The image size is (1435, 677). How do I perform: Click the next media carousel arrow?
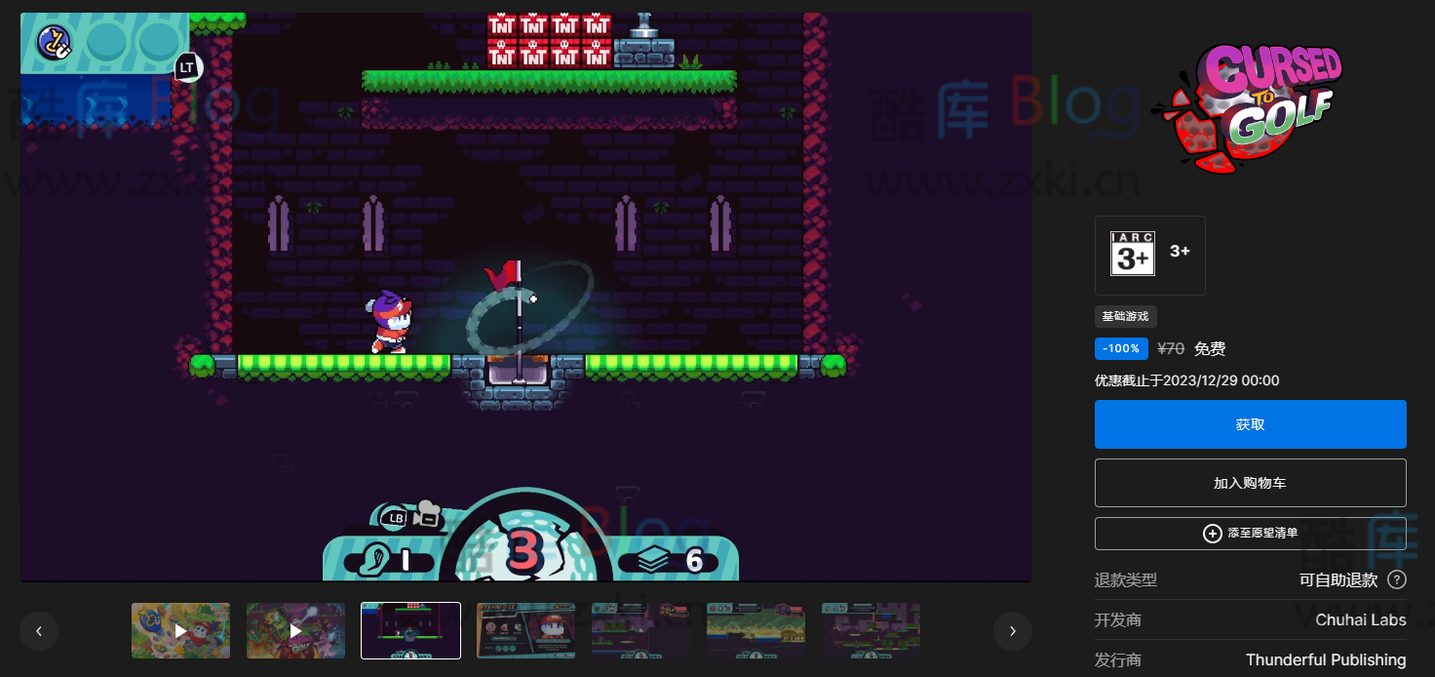click(1013, 631)
